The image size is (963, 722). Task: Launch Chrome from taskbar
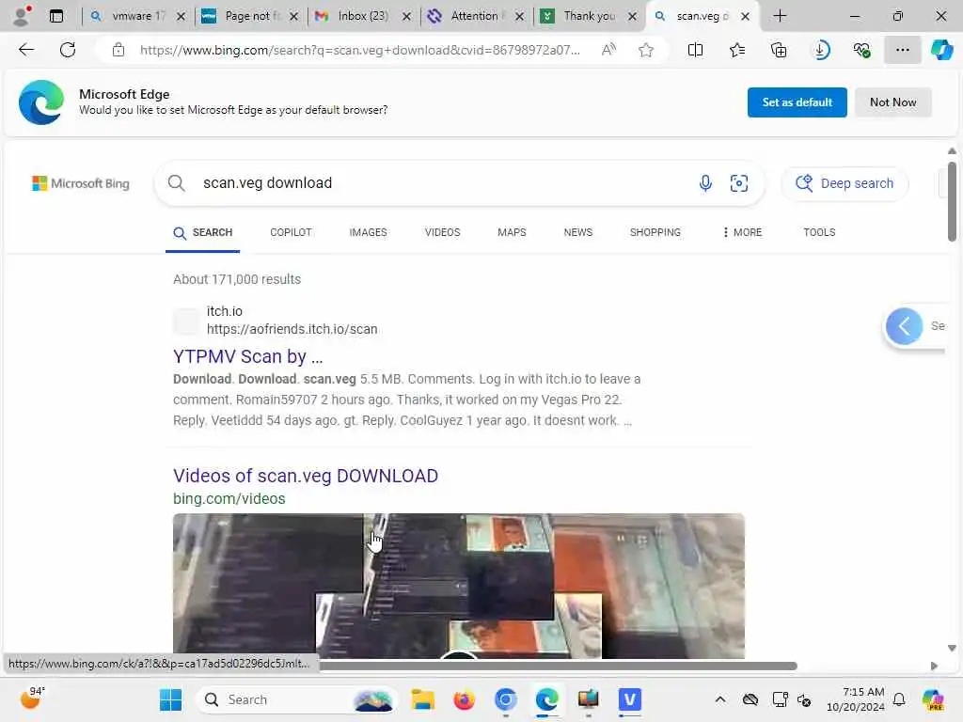[x=505, y=699]
